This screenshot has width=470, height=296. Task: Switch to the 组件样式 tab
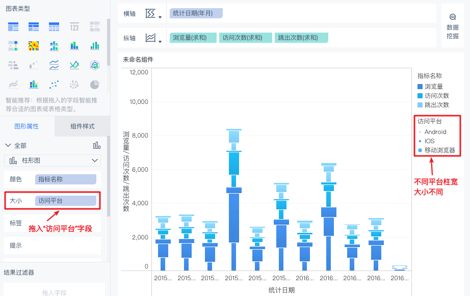(83, 126)
